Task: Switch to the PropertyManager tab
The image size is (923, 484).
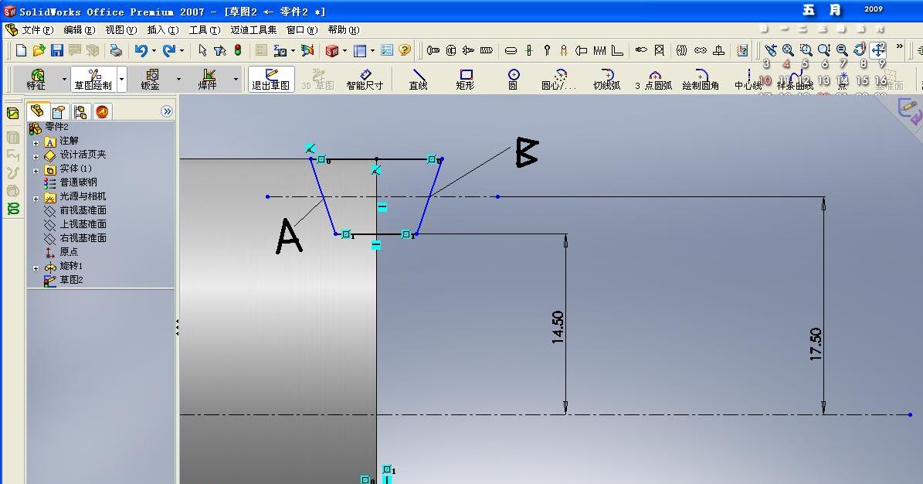Action: click(58, 111)
